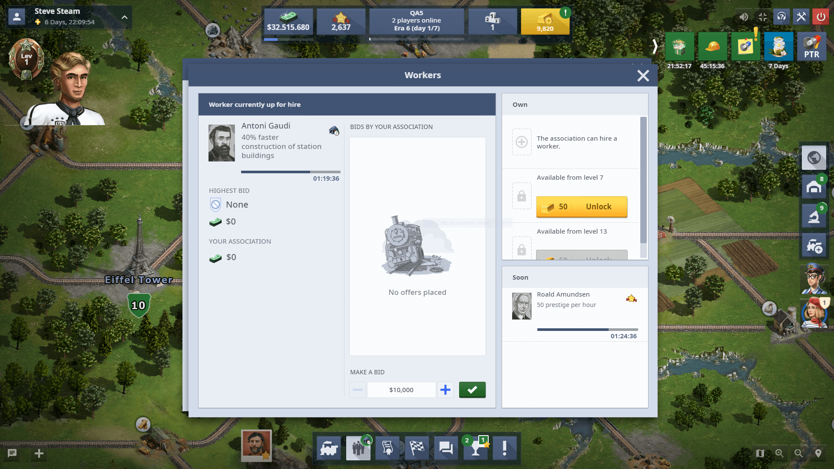The width and height of the screenshot is (834, 469).
Task: Select the race flag icon in taskbar
Action: [x=417, y=449]
